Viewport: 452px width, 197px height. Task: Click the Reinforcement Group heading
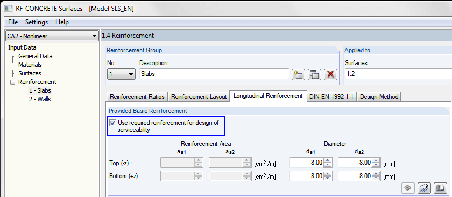(135, 50)
